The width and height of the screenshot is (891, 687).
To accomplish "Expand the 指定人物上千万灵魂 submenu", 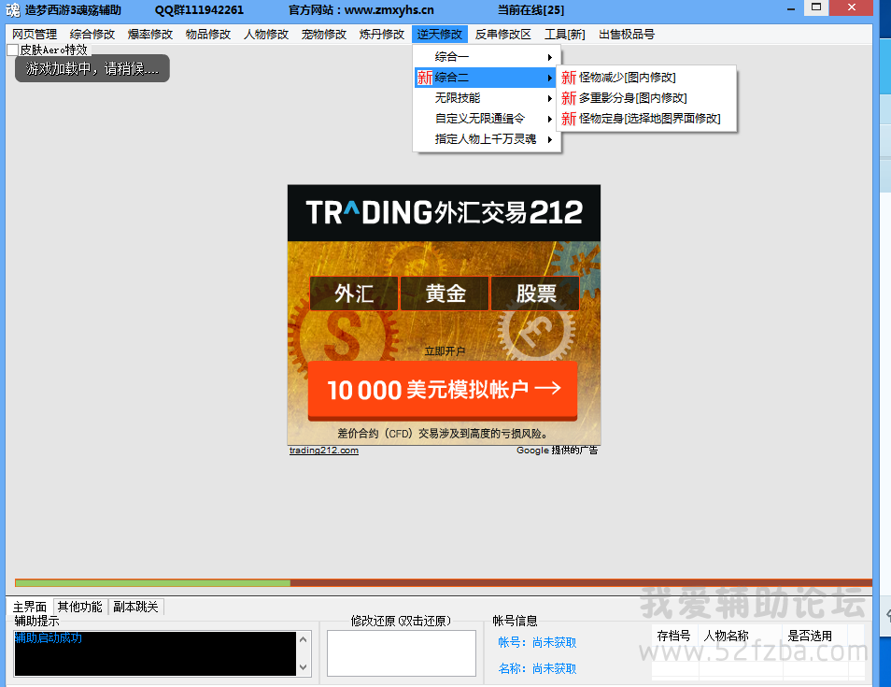I will tap(487, 138).
